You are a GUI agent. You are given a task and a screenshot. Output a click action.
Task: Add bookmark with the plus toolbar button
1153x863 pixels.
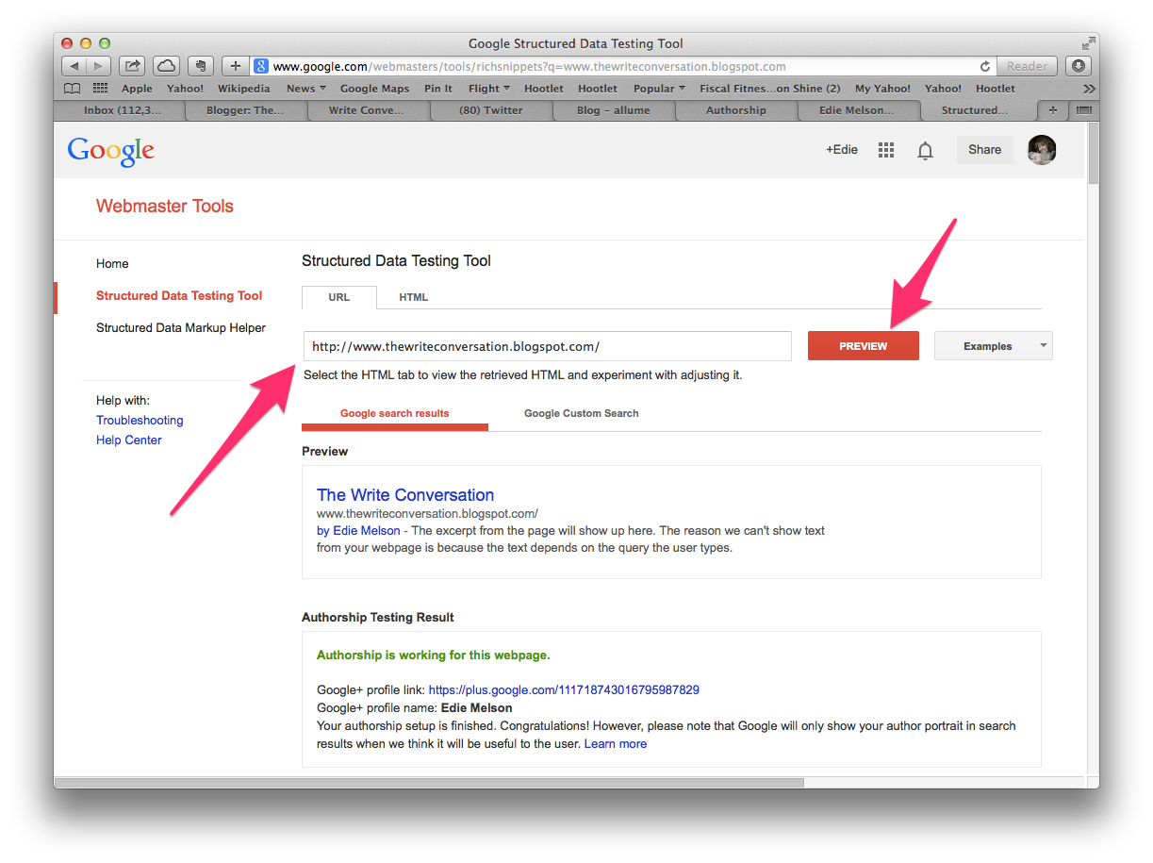[x=236, y=66]
